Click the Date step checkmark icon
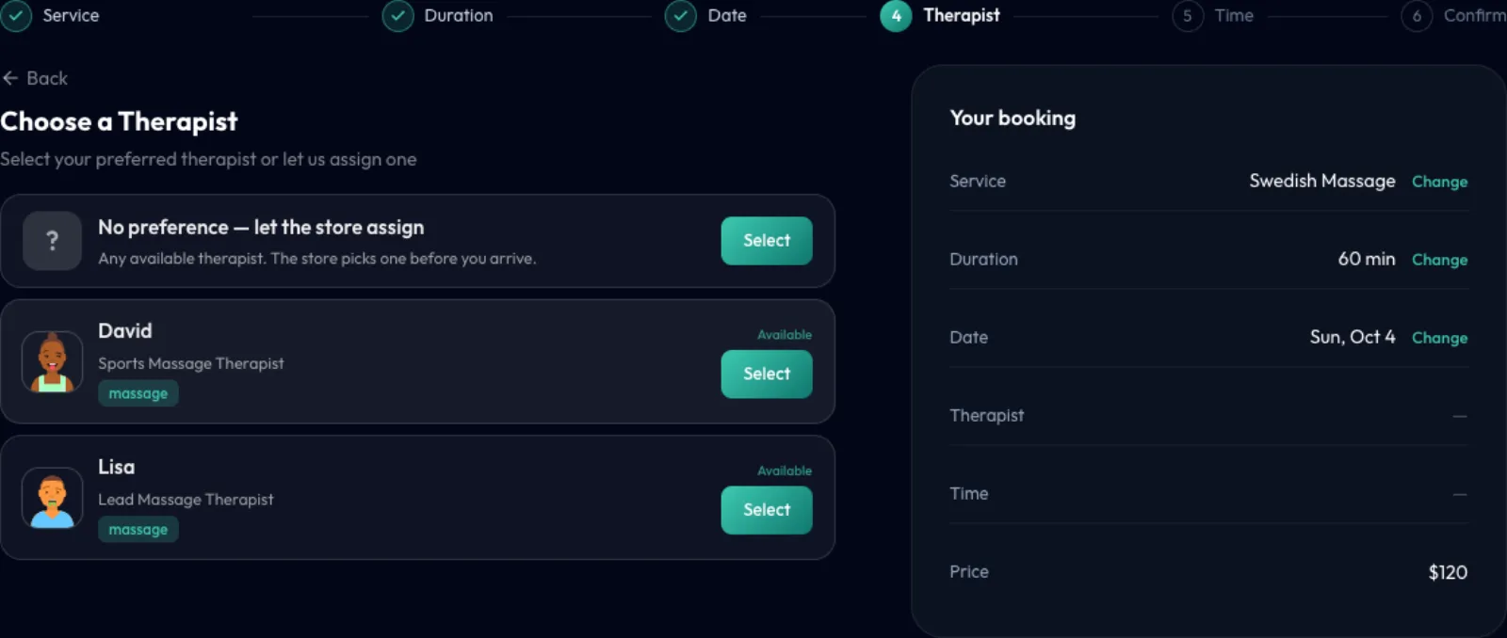 [x=680, y=16]
